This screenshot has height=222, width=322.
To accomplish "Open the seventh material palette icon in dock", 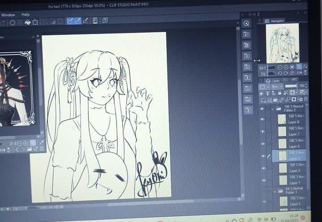I will pyautogui.click(x=248, y=89).
